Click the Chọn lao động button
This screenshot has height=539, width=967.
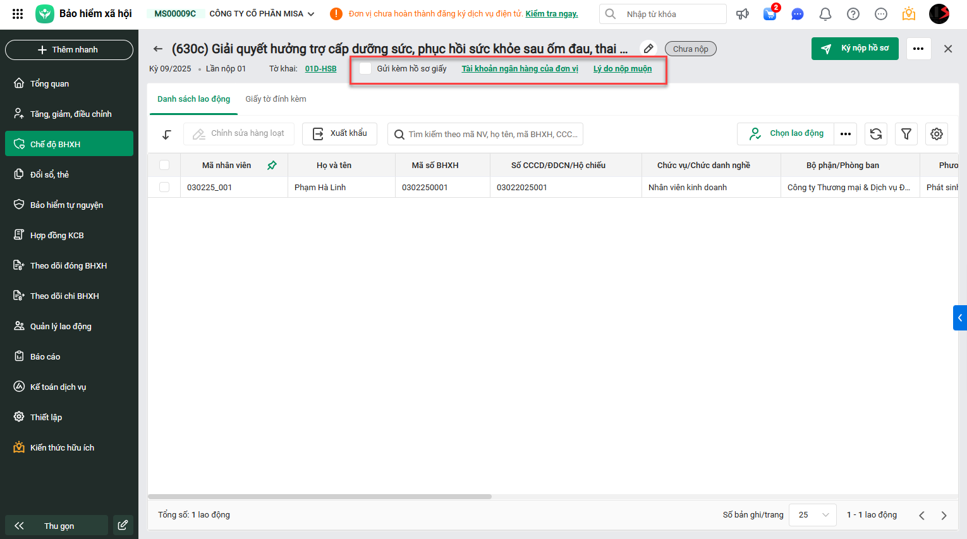coord(786,134)
